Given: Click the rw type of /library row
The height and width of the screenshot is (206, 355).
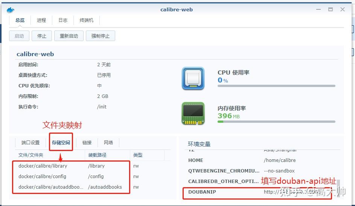Looking at the screenshot, I should tap(136, 166).
